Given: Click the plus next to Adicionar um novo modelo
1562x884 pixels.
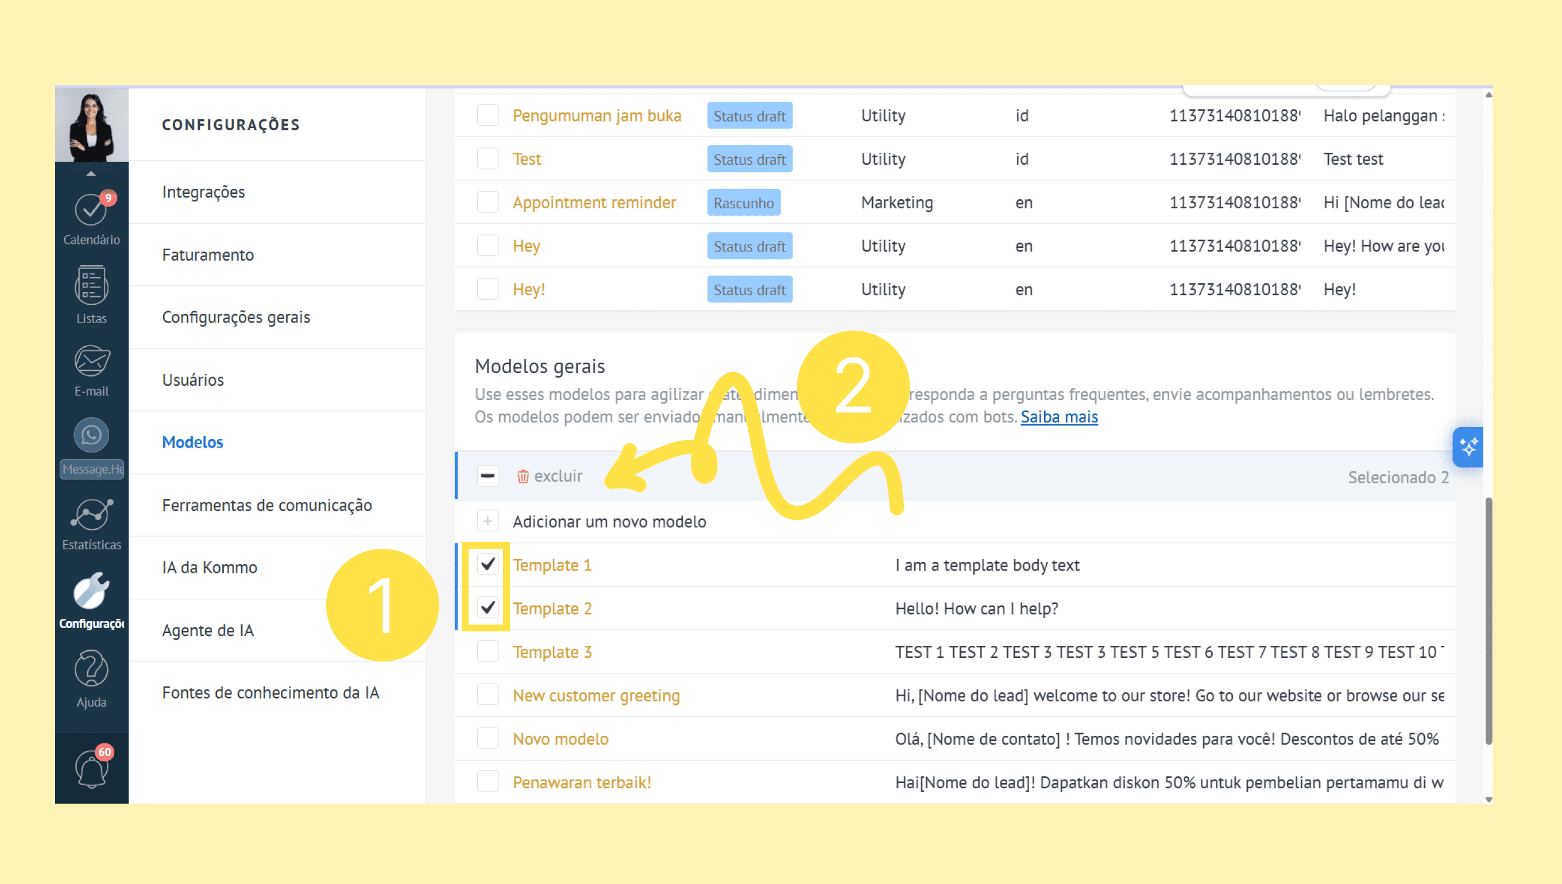Looking at the screenshot, I should (x=488, y=522).
